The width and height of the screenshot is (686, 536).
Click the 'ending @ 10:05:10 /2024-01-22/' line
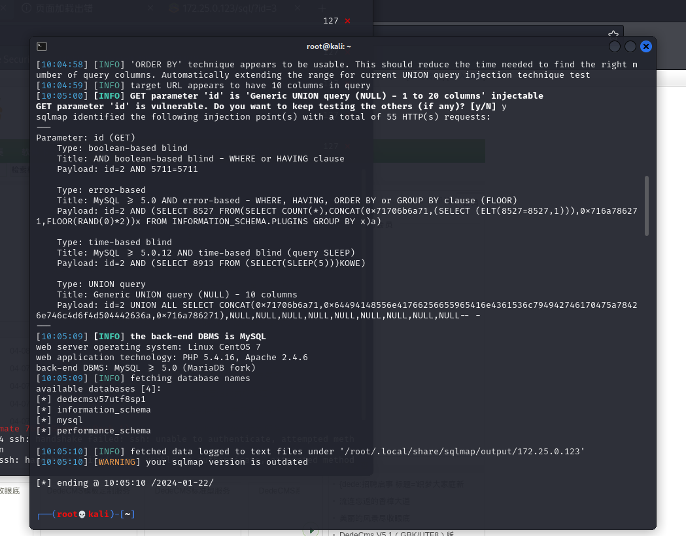click(125, 483)
